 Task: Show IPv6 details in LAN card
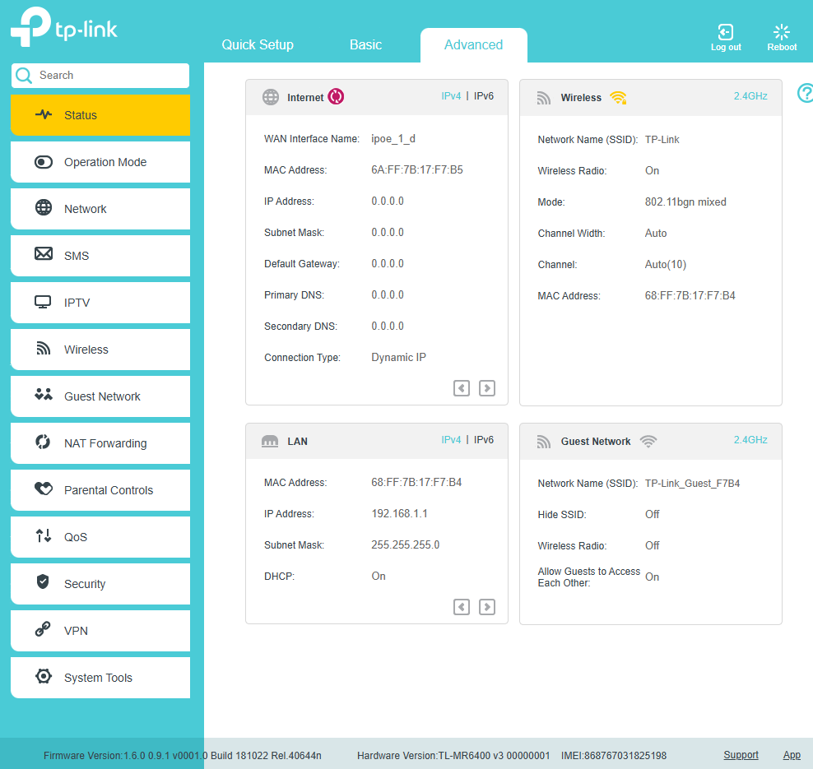point(484,439)
